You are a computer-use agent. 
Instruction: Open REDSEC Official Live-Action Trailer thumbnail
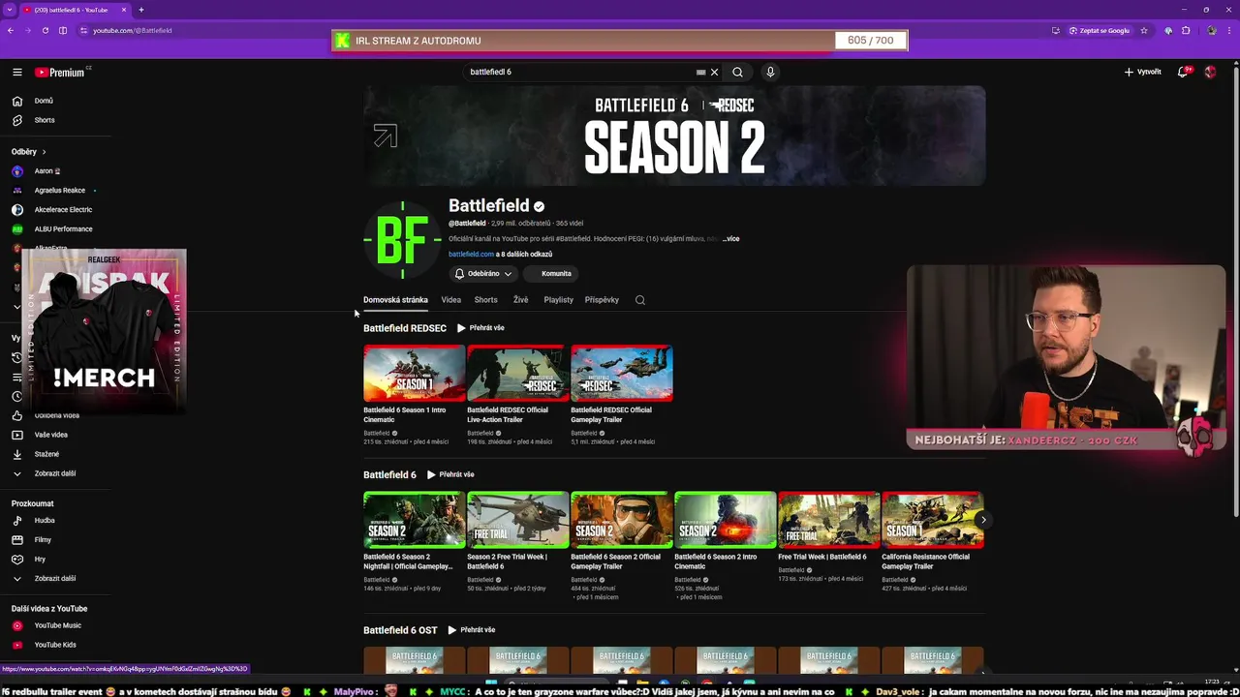coord(518,374)
